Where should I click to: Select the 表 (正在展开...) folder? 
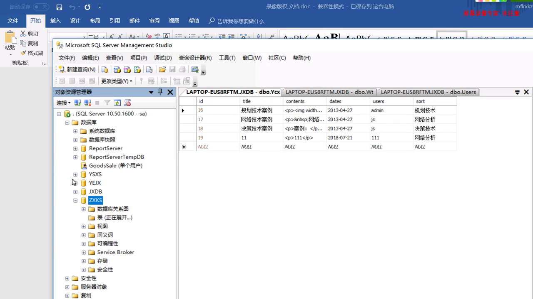coord(115,218)
